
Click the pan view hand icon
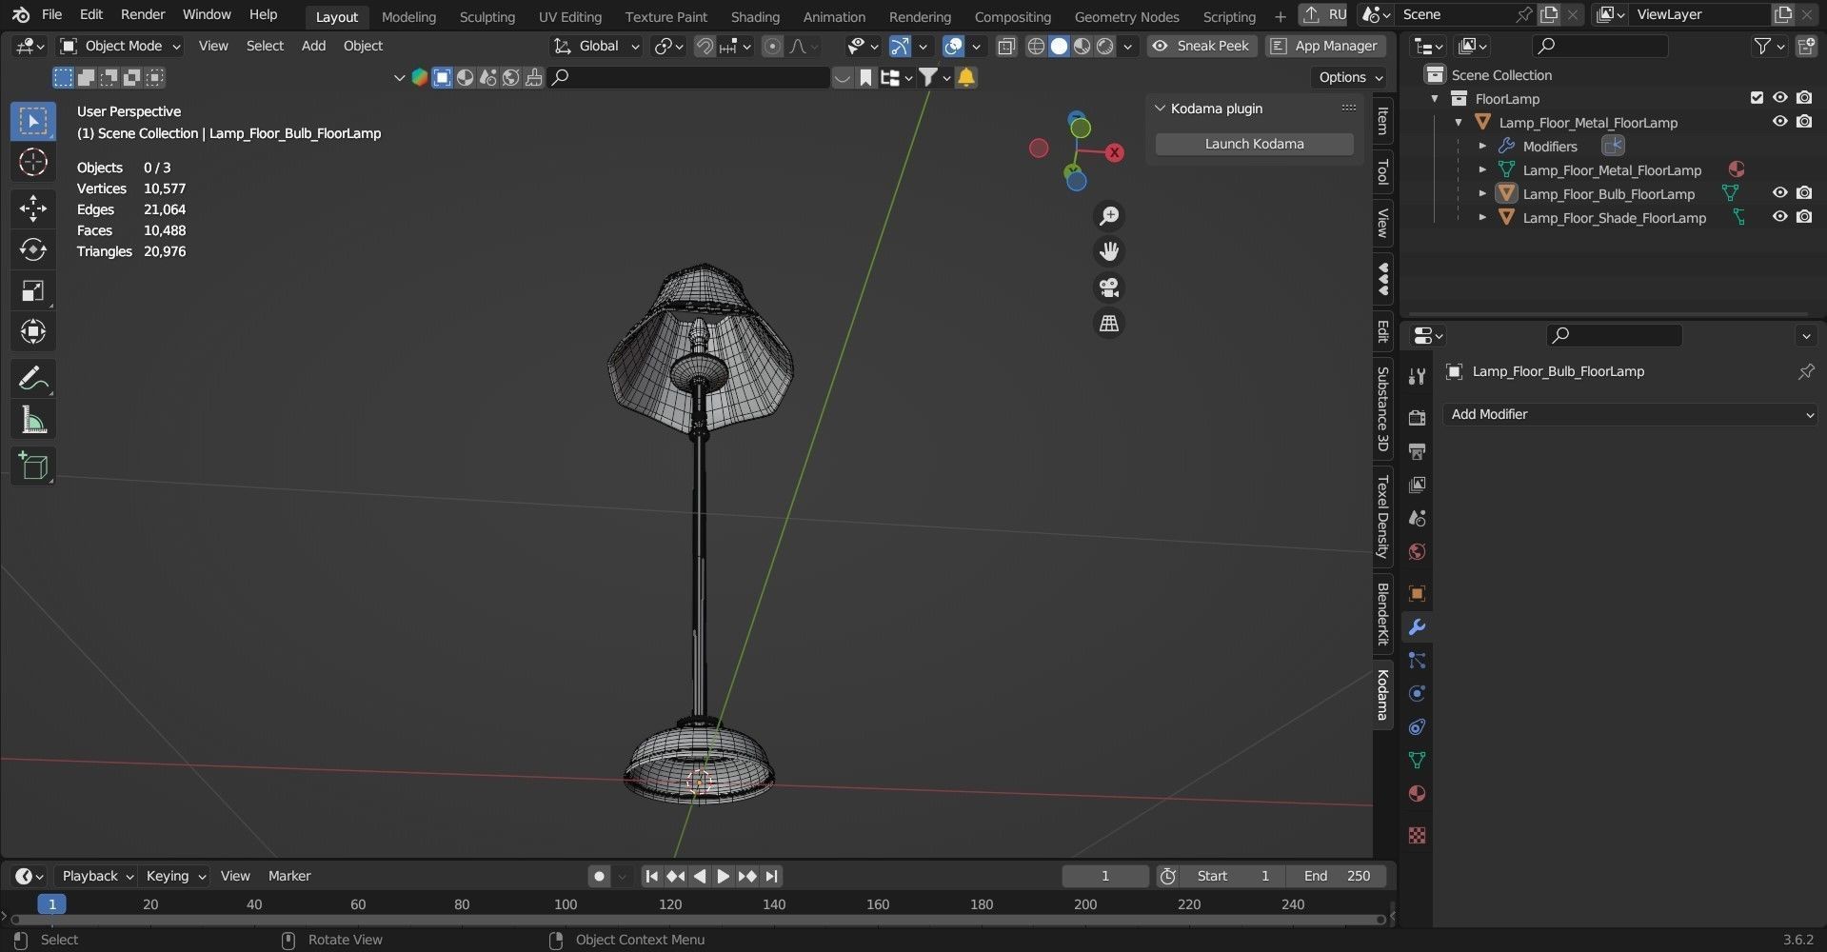click(x=1109, y=251)
